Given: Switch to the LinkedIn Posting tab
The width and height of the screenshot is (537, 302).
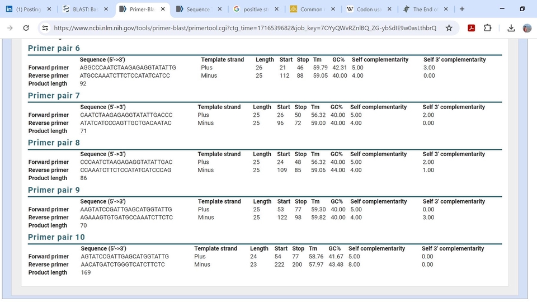Looking at the screenshot, I should click(28, 10).
